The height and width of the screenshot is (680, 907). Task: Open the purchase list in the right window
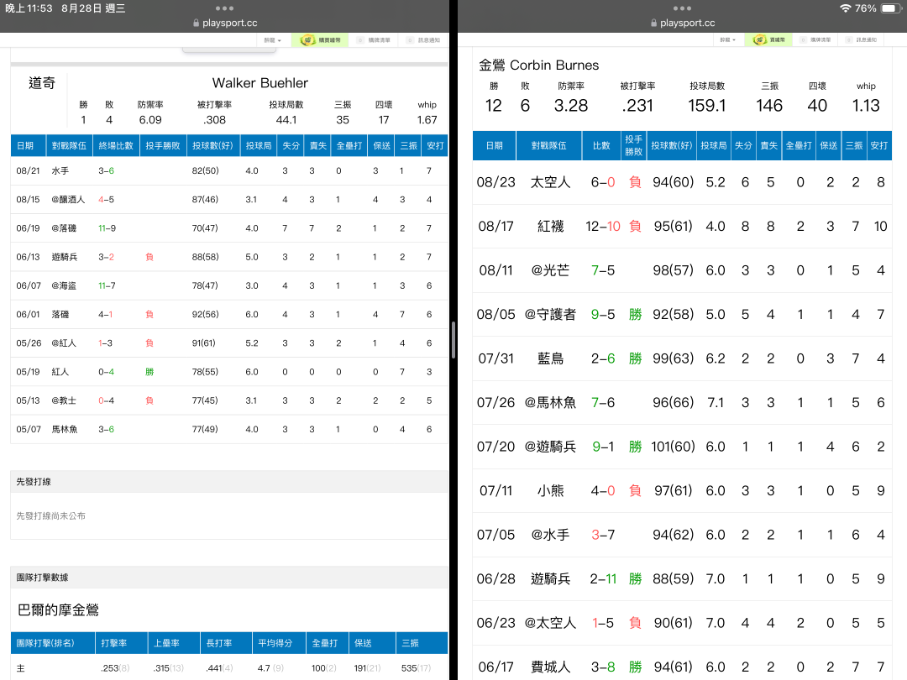816,40
